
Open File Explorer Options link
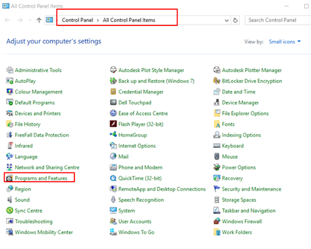[246, 113]
